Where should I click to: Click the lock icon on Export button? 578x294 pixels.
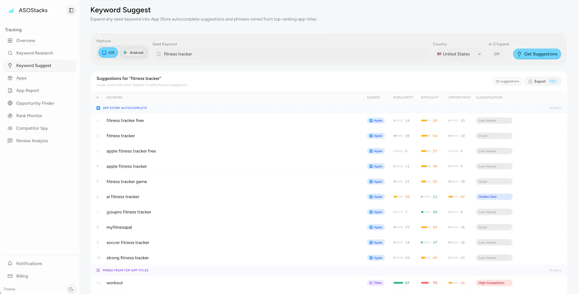[x=530, y=82]
